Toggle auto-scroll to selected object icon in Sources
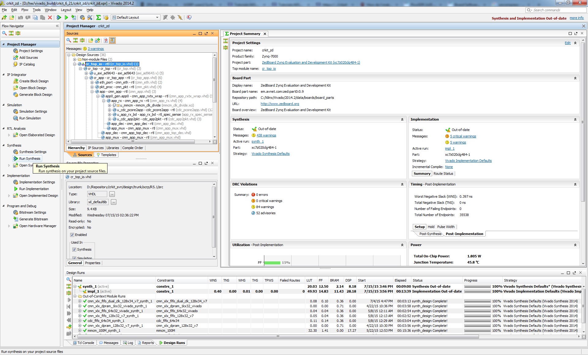This screenshot has height=355, width=588. [112, 40]
